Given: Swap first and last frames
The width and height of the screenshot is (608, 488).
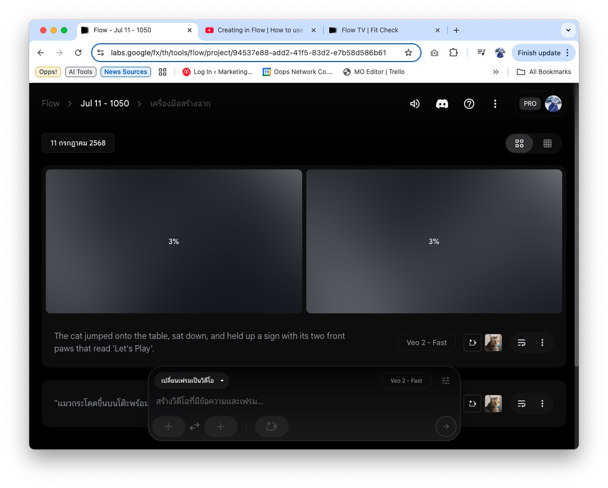Looking at the screenshot, I should pyautogui.click(x=195, y=426).
